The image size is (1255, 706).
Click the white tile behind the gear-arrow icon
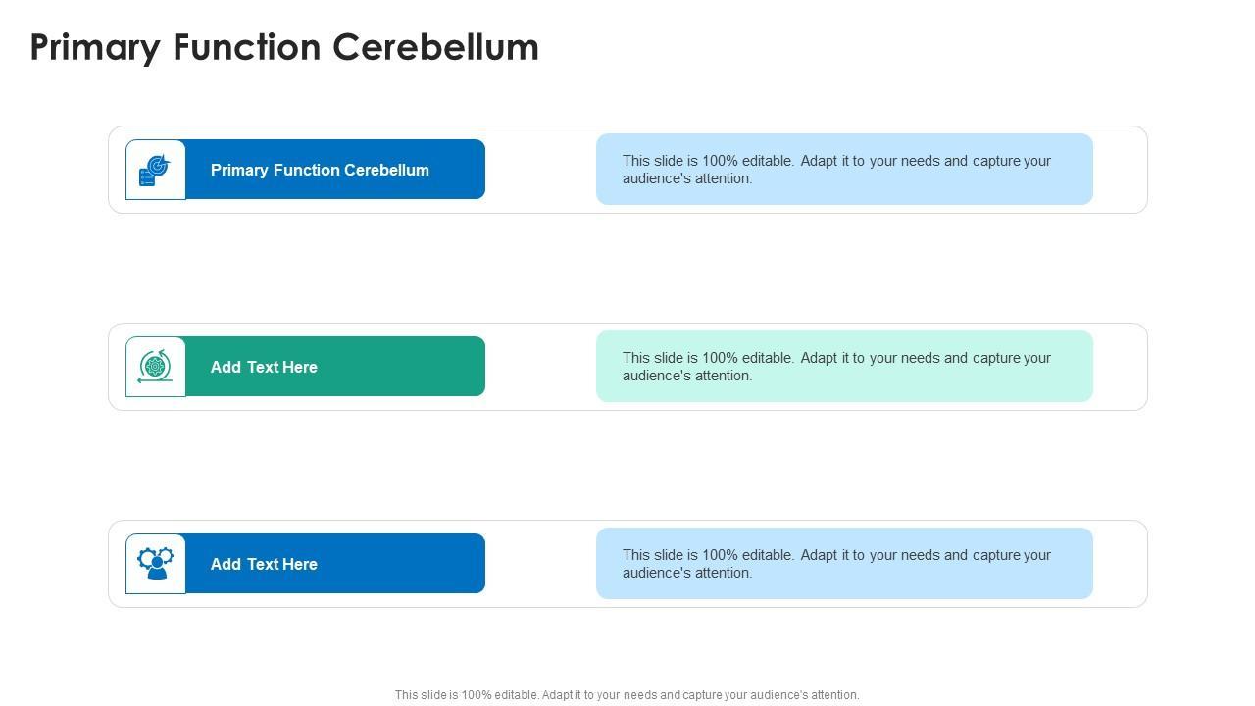135,387
